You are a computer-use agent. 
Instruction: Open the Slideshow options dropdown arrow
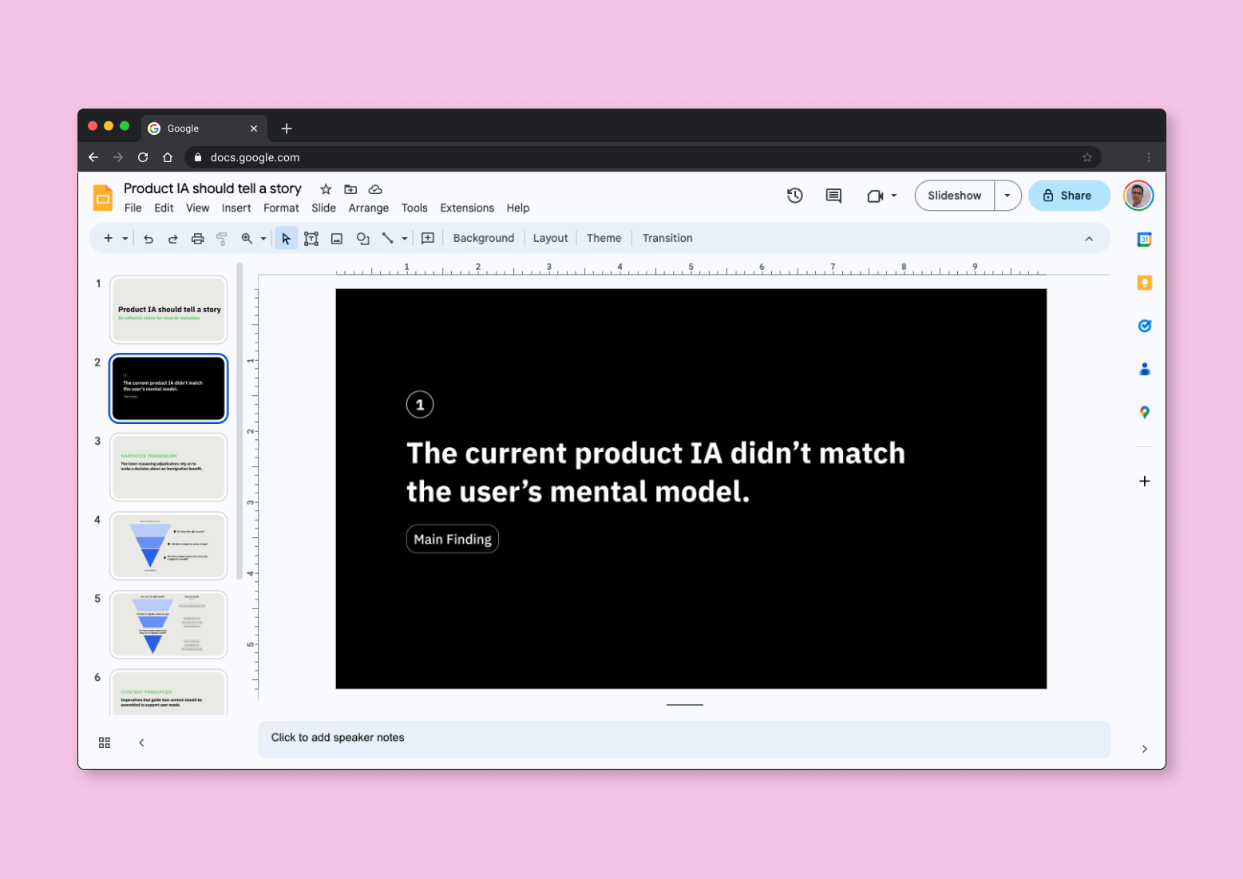pyautogui.click(x=1007, y=196)
